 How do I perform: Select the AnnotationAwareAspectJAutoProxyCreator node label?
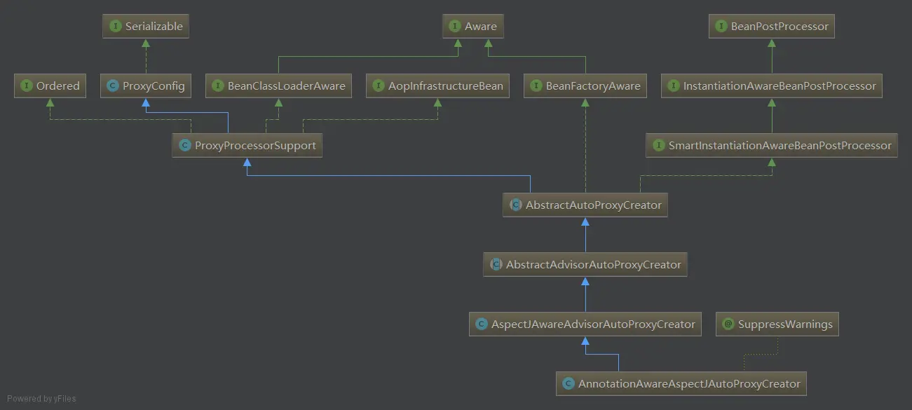click(x=689, y=384)
